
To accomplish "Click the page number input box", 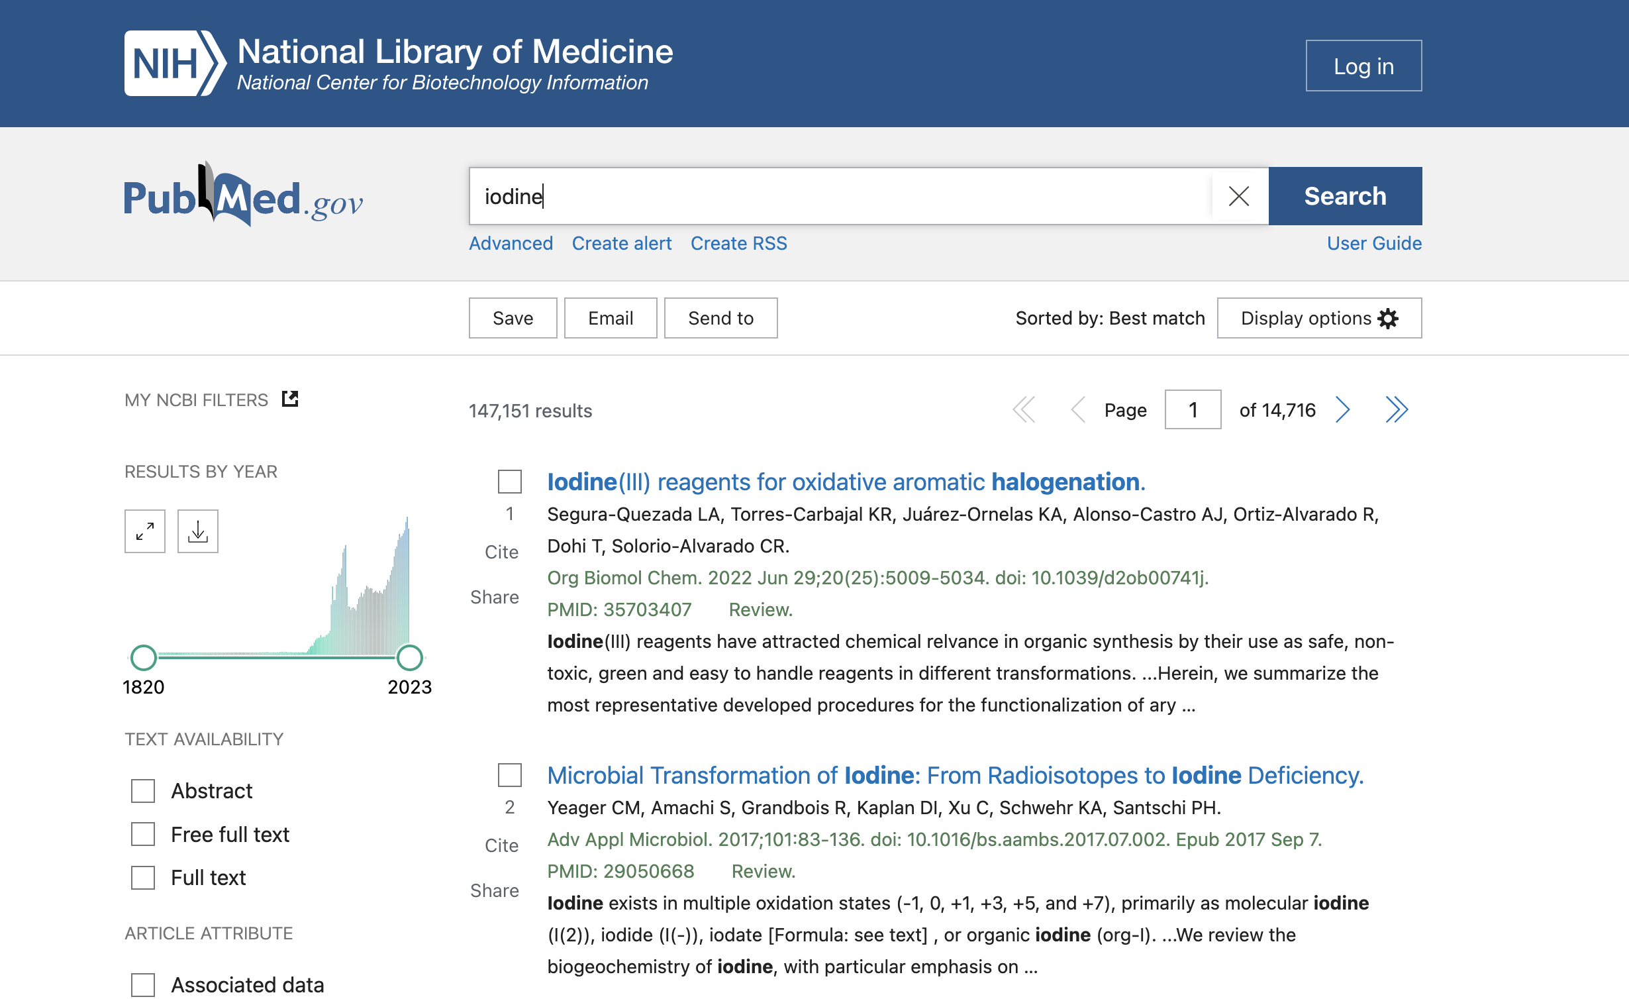I will click(1193, 410).
